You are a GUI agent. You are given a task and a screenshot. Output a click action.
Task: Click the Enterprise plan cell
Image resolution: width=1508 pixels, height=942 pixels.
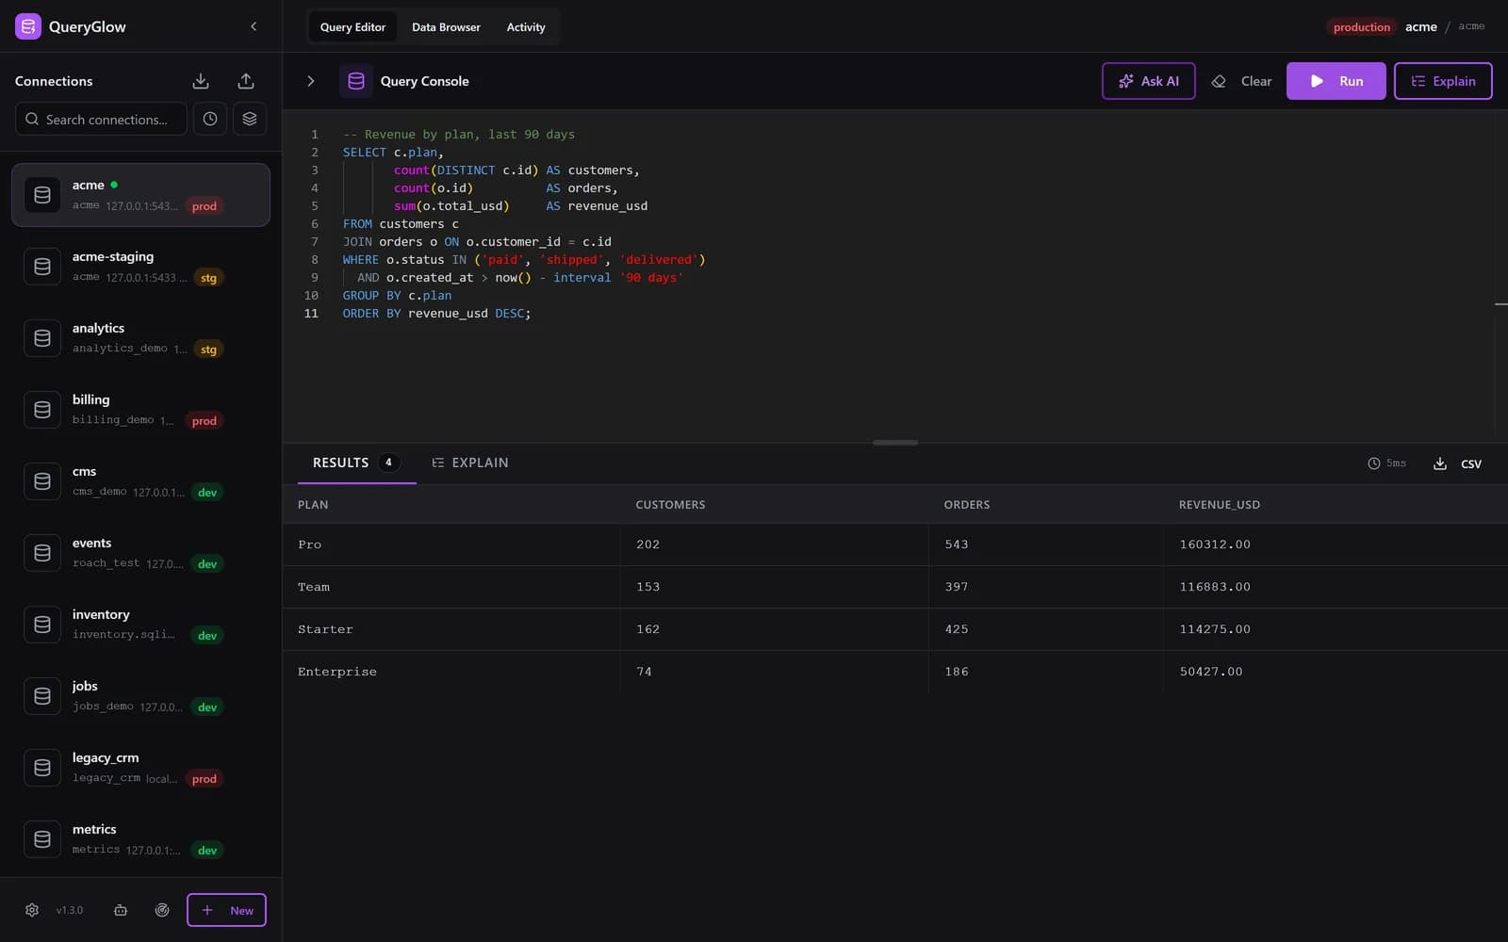tap(451, 672)
